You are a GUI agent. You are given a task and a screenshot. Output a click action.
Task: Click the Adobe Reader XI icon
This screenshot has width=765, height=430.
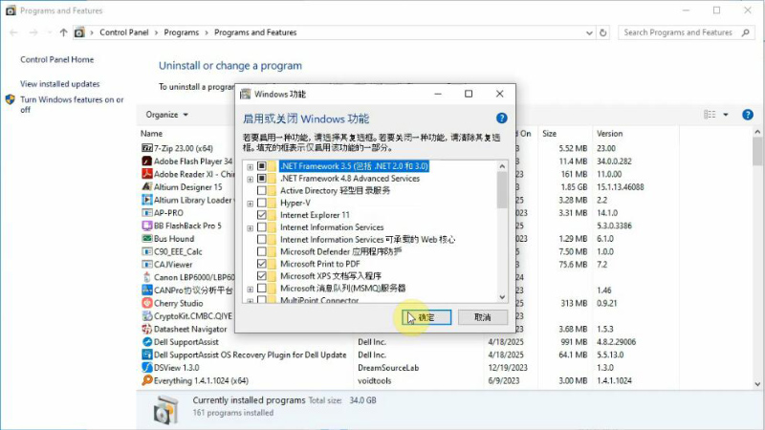tap(147, 174)
